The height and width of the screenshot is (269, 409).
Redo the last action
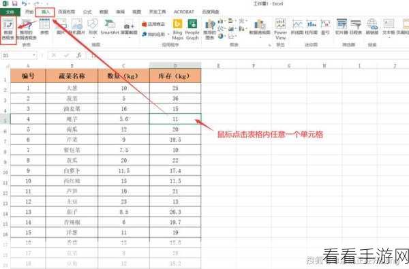37,3
